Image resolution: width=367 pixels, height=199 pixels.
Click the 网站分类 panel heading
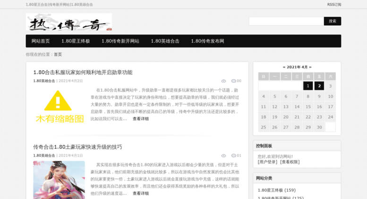click(264, 178)
